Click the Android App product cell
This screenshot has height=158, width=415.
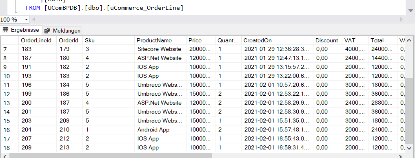(160, 130)
